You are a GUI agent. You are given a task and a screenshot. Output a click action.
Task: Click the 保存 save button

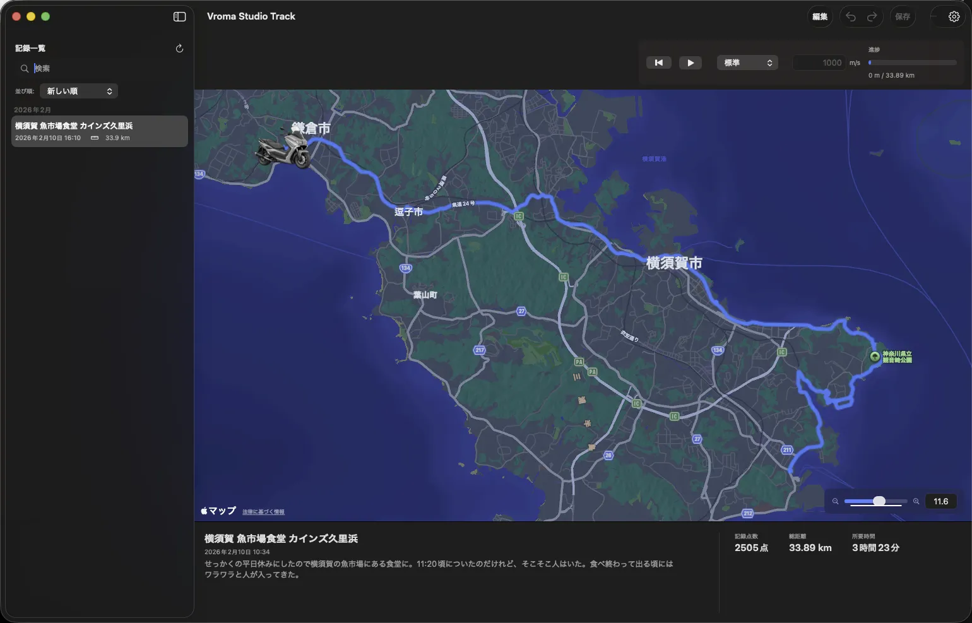[903, 16]
